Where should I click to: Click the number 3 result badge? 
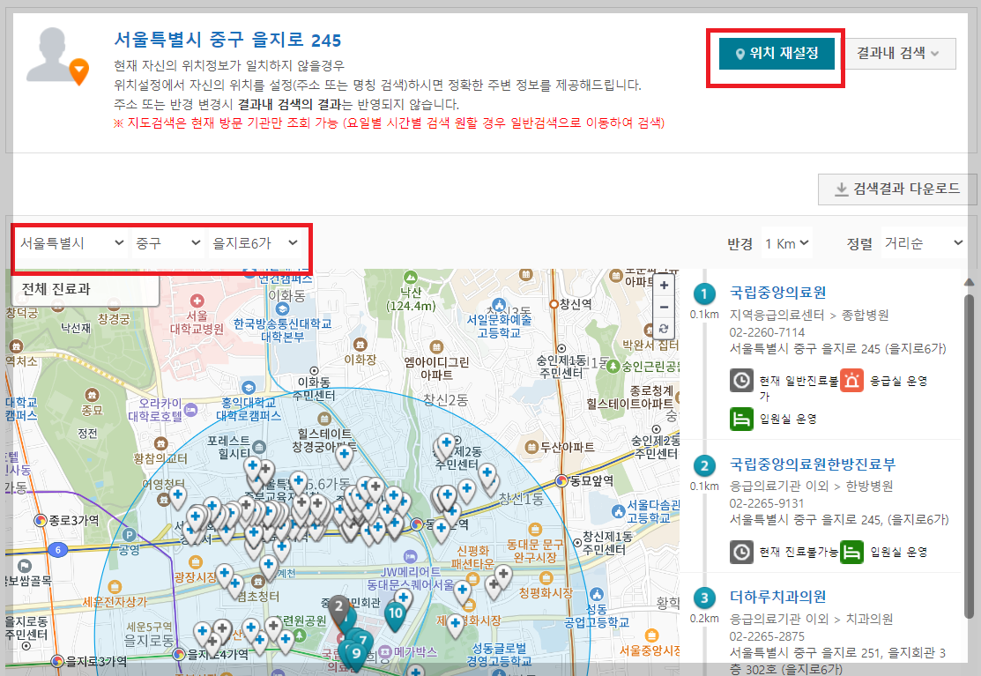(x=704, y=598)
